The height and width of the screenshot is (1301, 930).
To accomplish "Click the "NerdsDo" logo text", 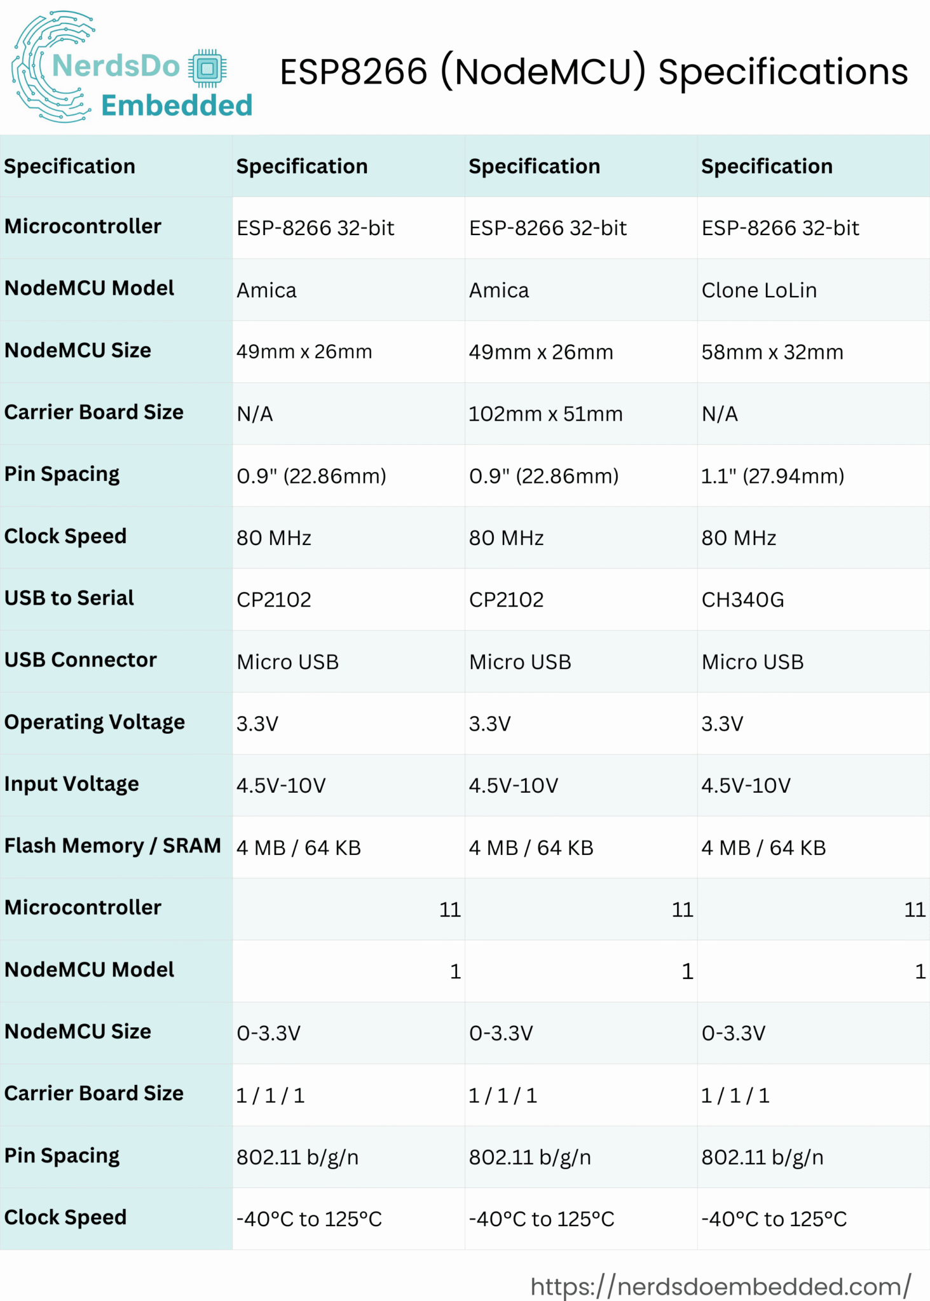I will tap(116, 65).
